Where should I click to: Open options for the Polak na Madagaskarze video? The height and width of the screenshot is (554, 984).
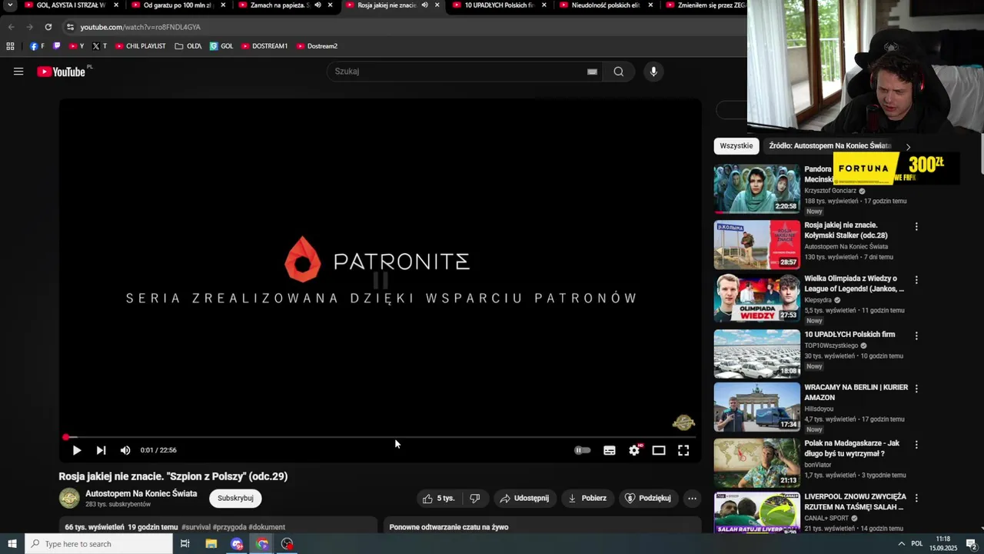(916, 445)
